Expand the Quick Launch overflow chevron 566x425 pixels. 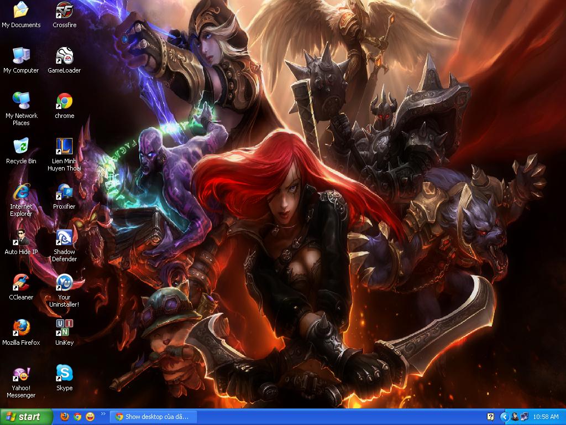click(103, 413)
